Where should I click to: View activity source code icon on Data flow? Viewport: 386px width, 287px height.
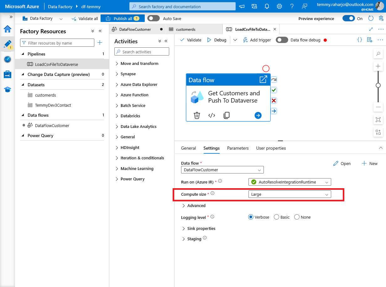pos(212,115)
